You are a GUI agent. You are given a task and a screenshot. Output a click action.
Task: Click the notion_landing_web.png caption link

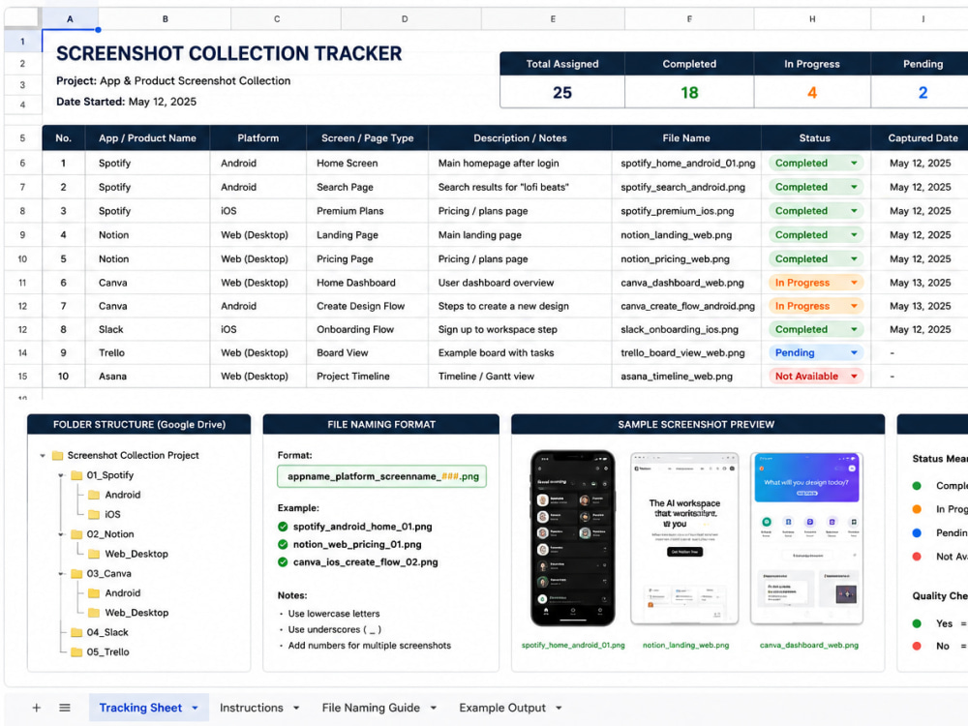685,645
